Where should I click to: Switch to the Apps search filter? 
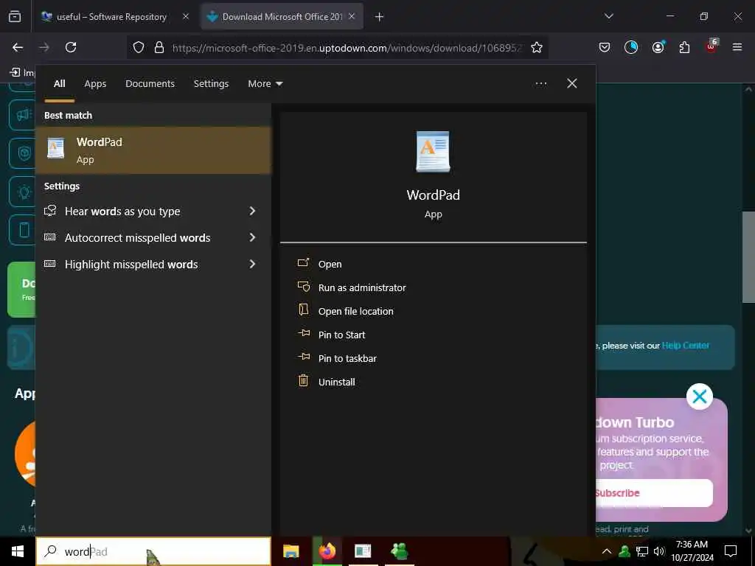(x=95, y=84)
